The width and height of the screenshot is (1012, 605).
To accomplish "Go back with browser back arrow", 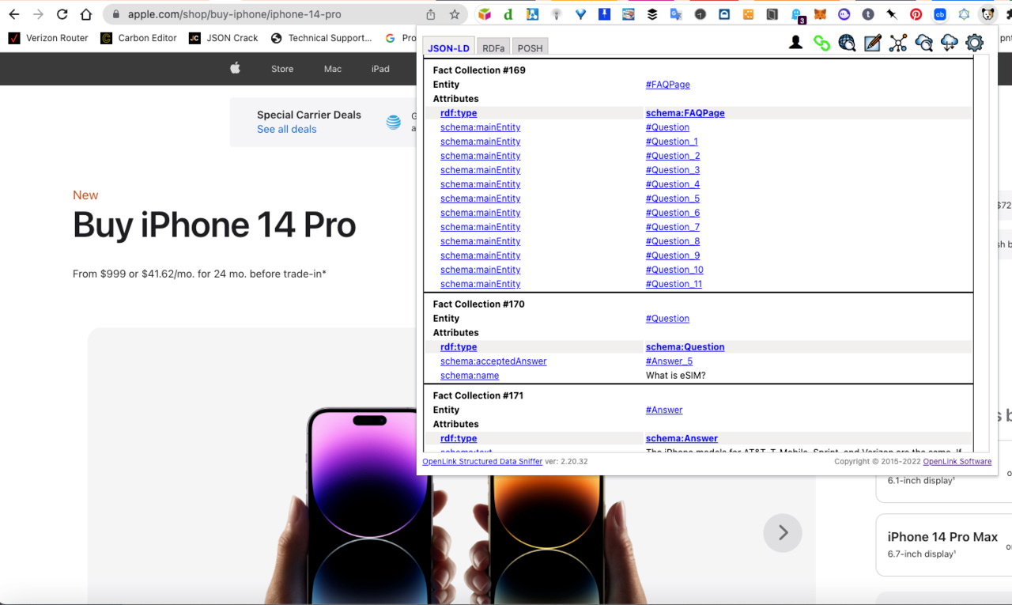I will pyautogui.click(x=14, y=14).
